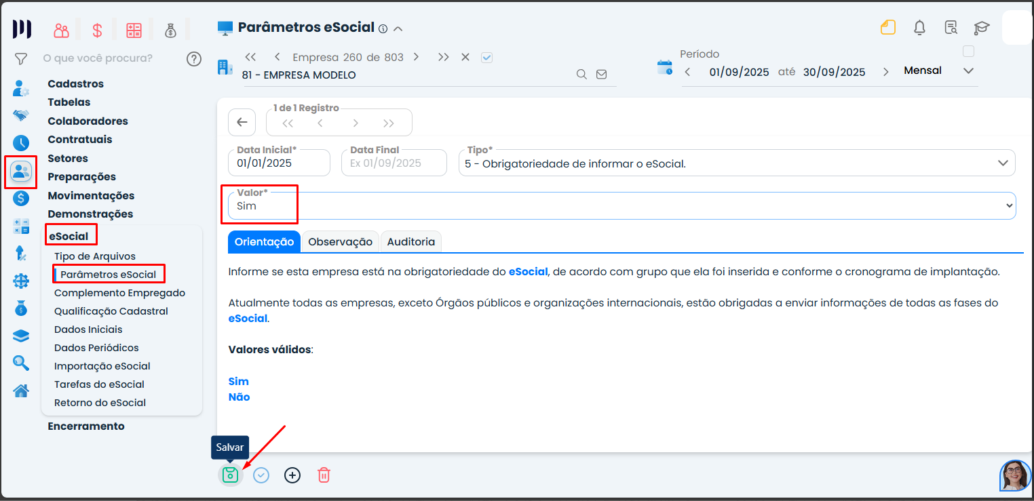The image size is (1034, 501).
Task: Expand the Cadastros menu
Action: [x=75, y=83]
